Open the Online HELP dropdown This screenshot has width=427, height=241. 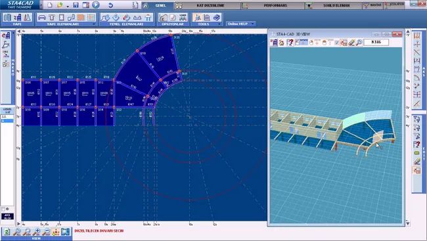(x=240, y=24)
